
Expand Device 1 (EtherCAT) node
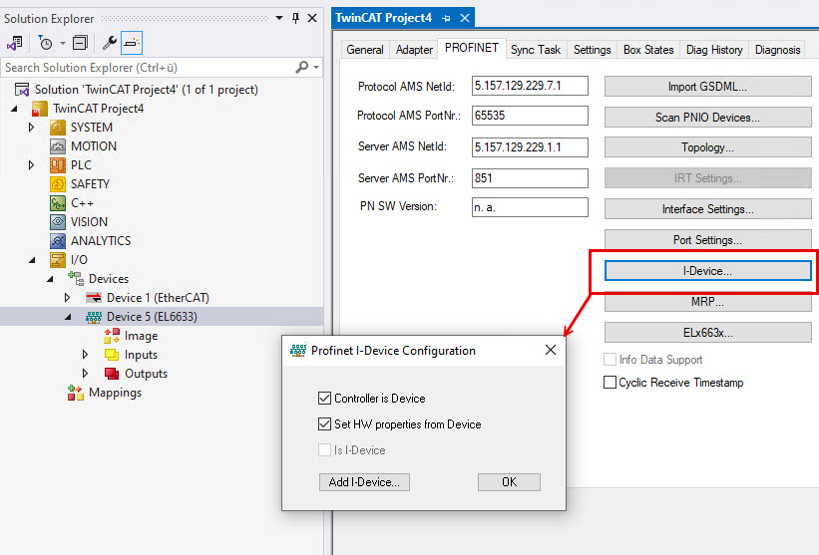(68, 298)
